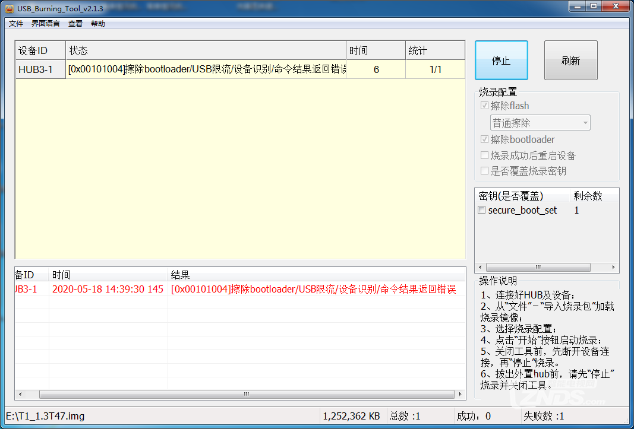Click the 统计 column header
This screenshot has width=634, height=429.
435,50
